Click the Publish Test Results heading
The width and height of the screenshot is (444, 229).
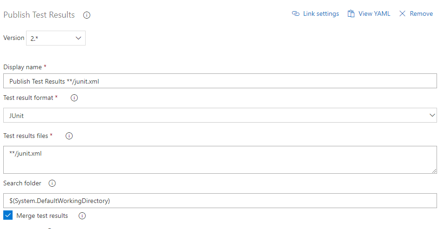pos(39,15)
